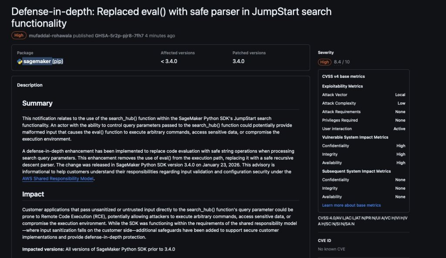Open the AWS Shared Responsibility Model link
446x258 pixels.
click(x=58, y=178)
